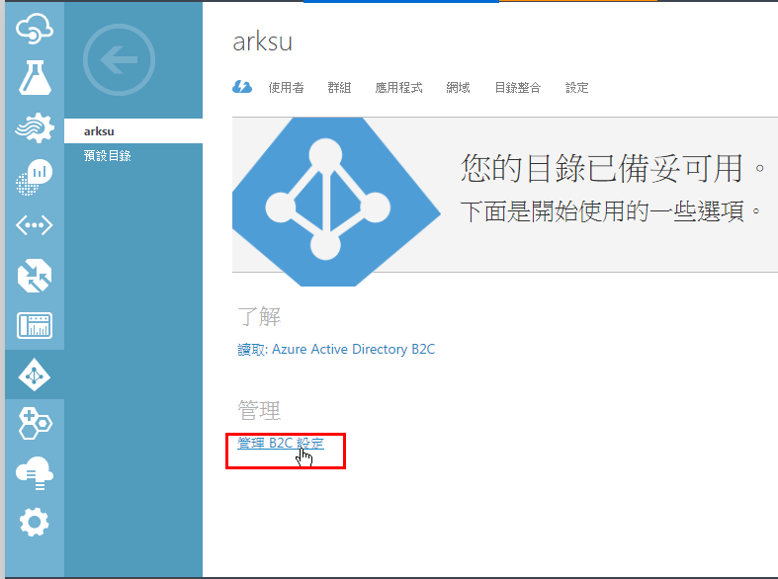Image resolution: width=778 pixels, height=579 pixels.
Task: Click the 下面是開始使用的一些選項 banner text
Action: pos(610,211)
